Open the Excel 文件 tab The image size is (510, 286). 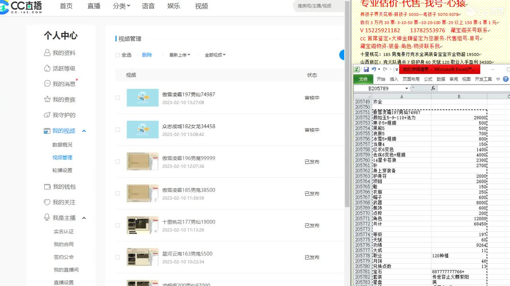(x=363, y=79)
